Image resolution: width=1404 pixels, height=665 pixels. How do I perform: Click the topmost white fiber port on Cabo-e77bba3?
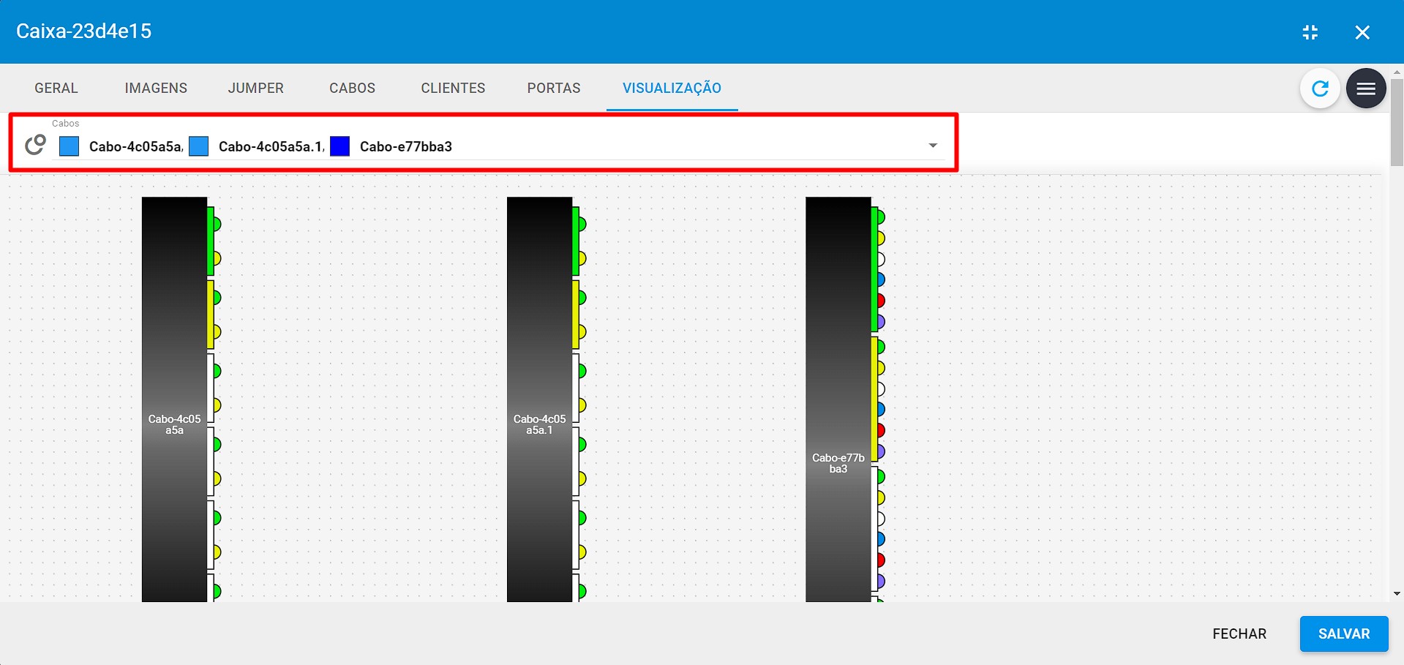882,259
